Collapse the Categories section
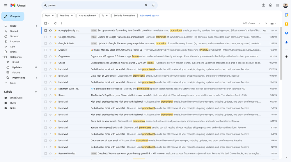Screen dimensions: 291x162 coord(3,57)
